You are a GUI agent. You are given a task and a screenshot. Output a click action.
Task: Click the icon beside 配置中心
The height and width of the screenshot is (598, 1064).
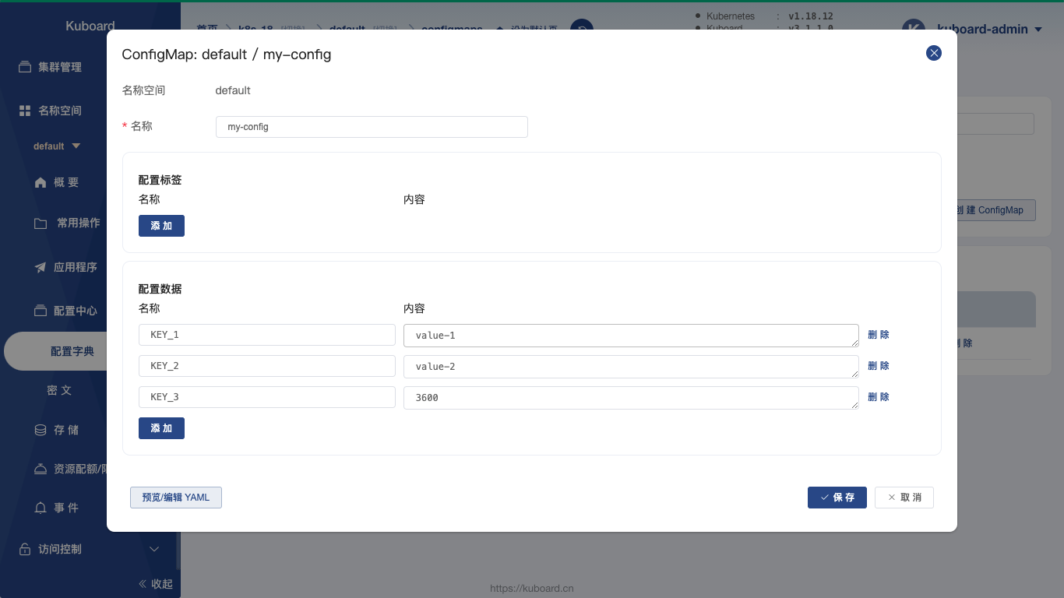pyautogui.click(x=41, y=311)
